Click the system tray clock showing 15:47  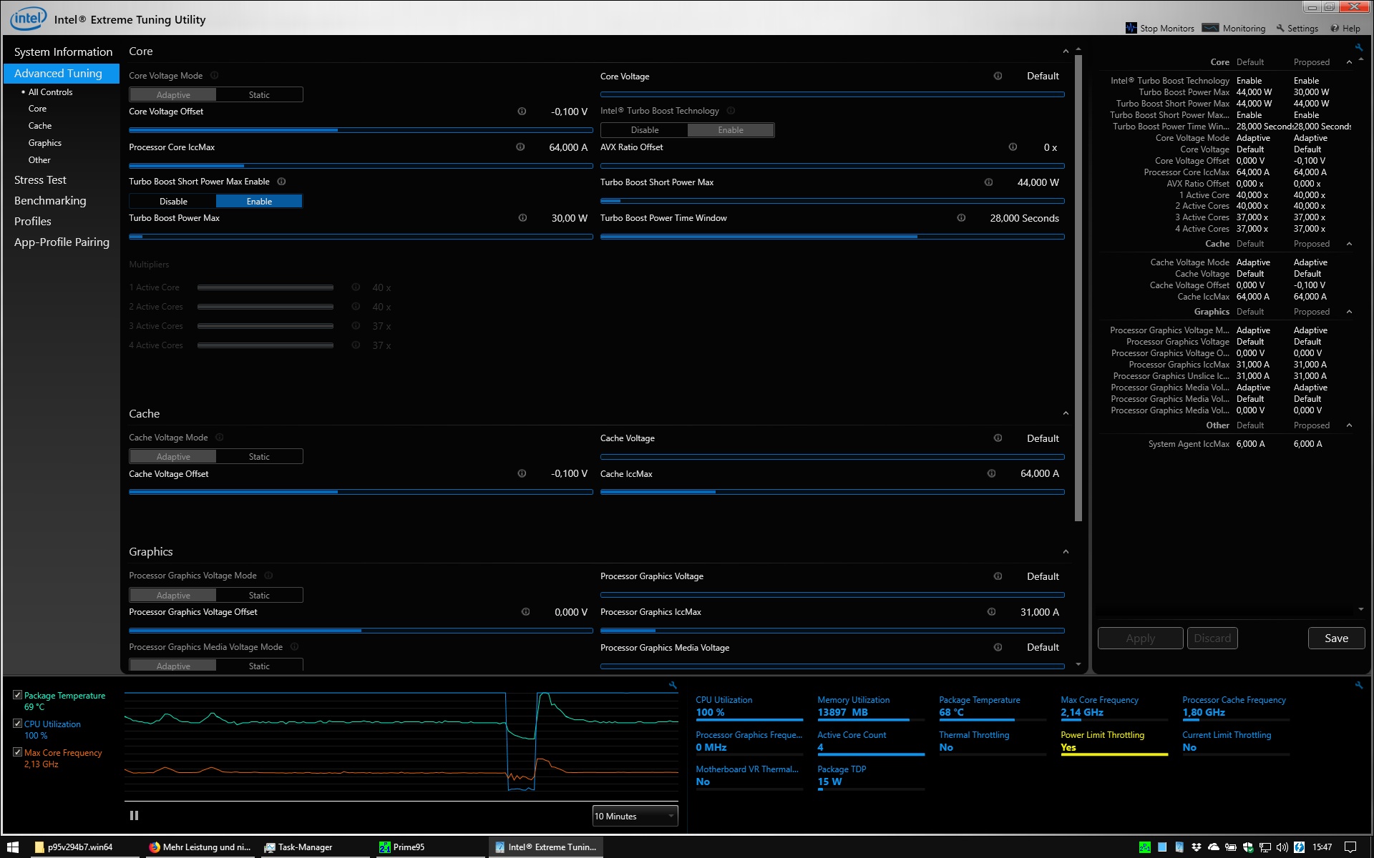tap(1322, 847)
